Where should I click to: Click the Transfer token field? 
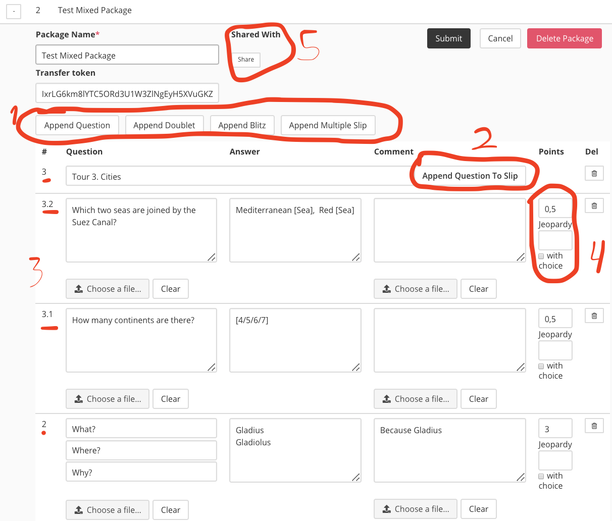click(x=127, y=93)
